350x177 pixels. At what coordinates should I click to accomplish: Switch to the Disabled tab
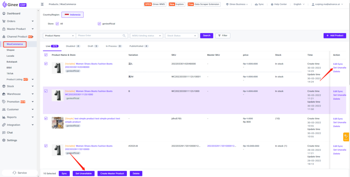[x=73, y=46]
